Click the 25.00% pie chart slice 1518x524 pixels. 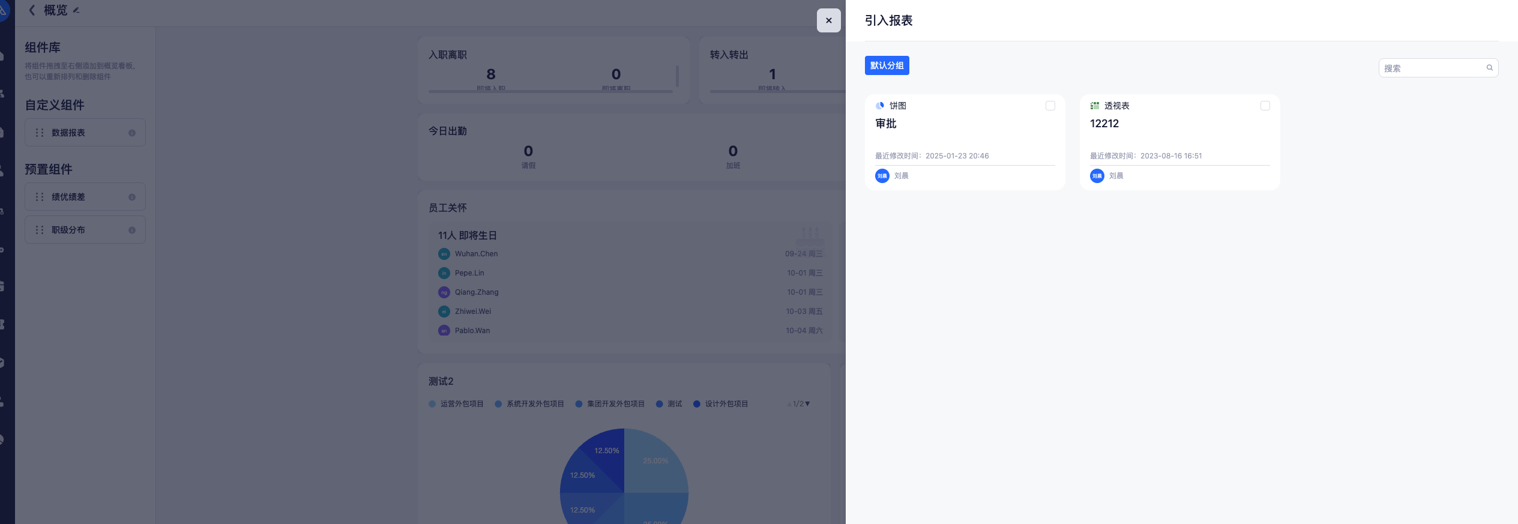pyautogui.click(x=655, y=461)
